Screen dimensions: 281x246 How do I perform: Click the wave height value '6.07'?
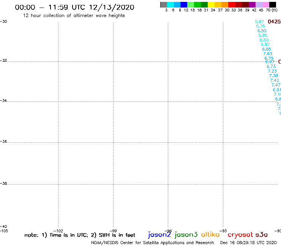[270, 62]
